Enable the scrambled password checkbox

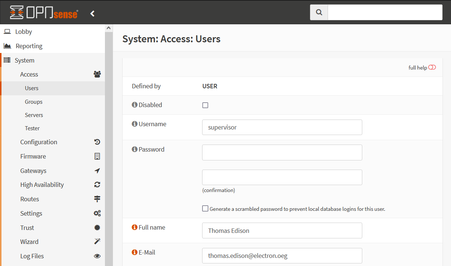coord(205,209)
